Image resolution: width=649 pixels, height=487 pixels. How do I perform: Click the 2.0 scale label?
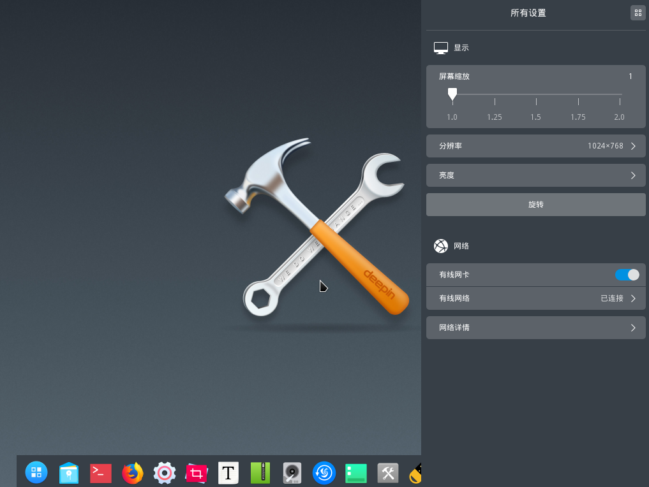[x=619, y=117]
